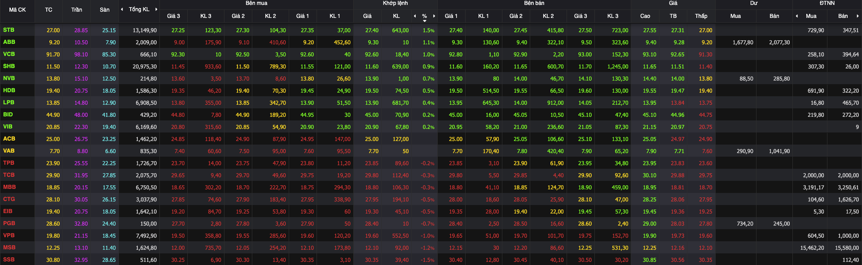Click the right arrow after the % column
This screenshot has width=862, height=265.
[434, 16]
